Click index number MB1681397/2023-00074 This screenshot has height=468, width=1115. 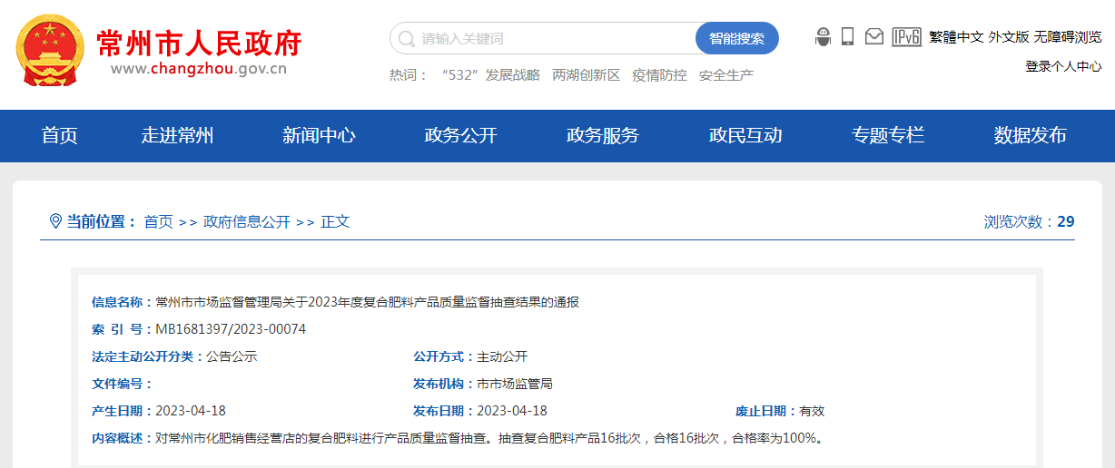tap(231, 329)
